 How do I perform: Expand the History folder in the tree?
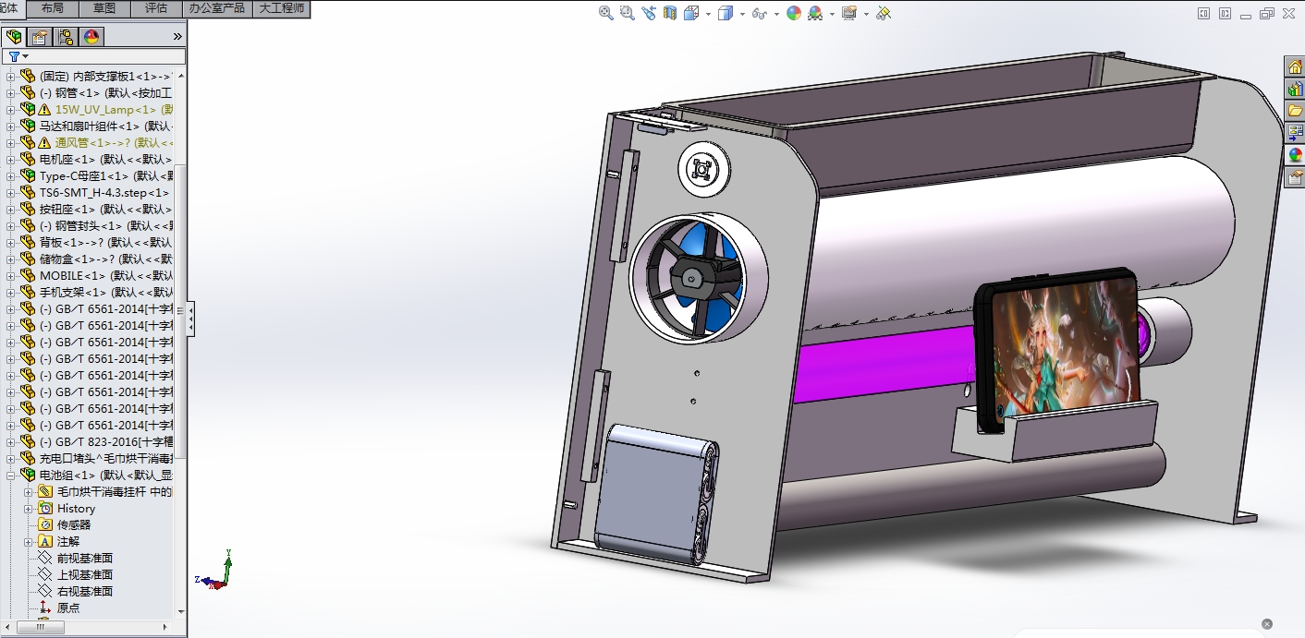click(29, 509)
